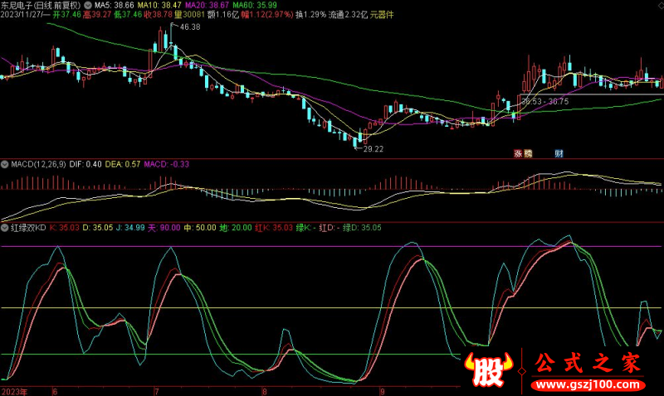Click the MACD panel settings circle icon
This screenshot has height=396, width=664.
tap(5, 164)
